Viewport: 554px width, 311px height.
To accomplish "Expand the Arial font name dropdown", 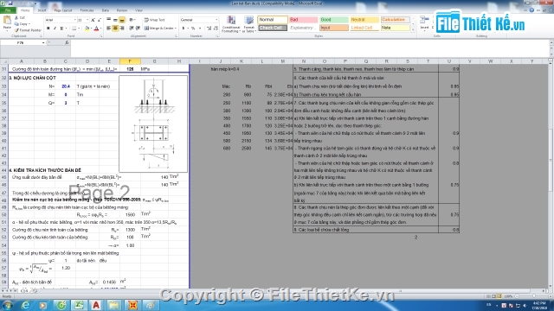I will click(x=74, y=20).
